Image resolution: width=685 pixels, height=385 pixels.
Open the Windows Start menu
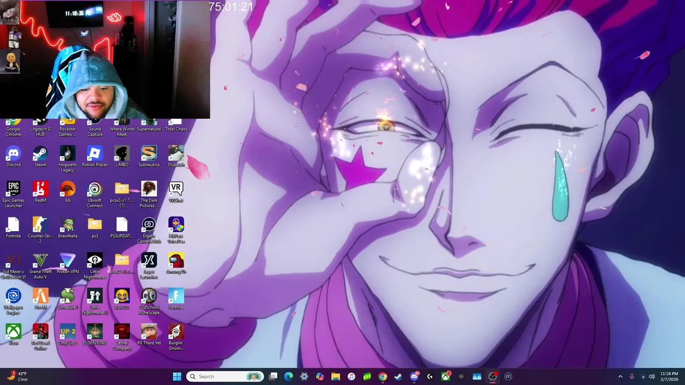(177, 376)
